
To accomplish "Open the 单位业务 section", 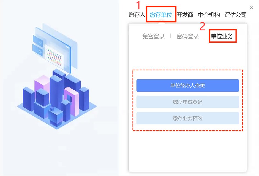I will [222, 36].
